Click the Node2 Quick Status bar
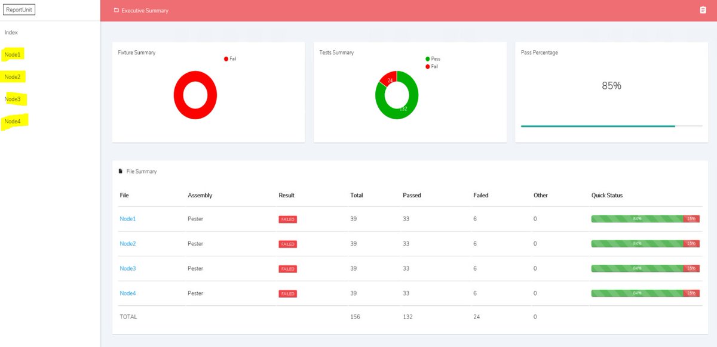 [x=645, y=243]
